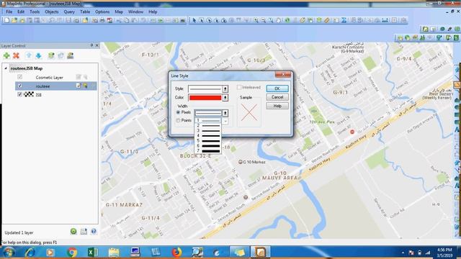
Task: Open the Tools menu
Action: (35, 12)
